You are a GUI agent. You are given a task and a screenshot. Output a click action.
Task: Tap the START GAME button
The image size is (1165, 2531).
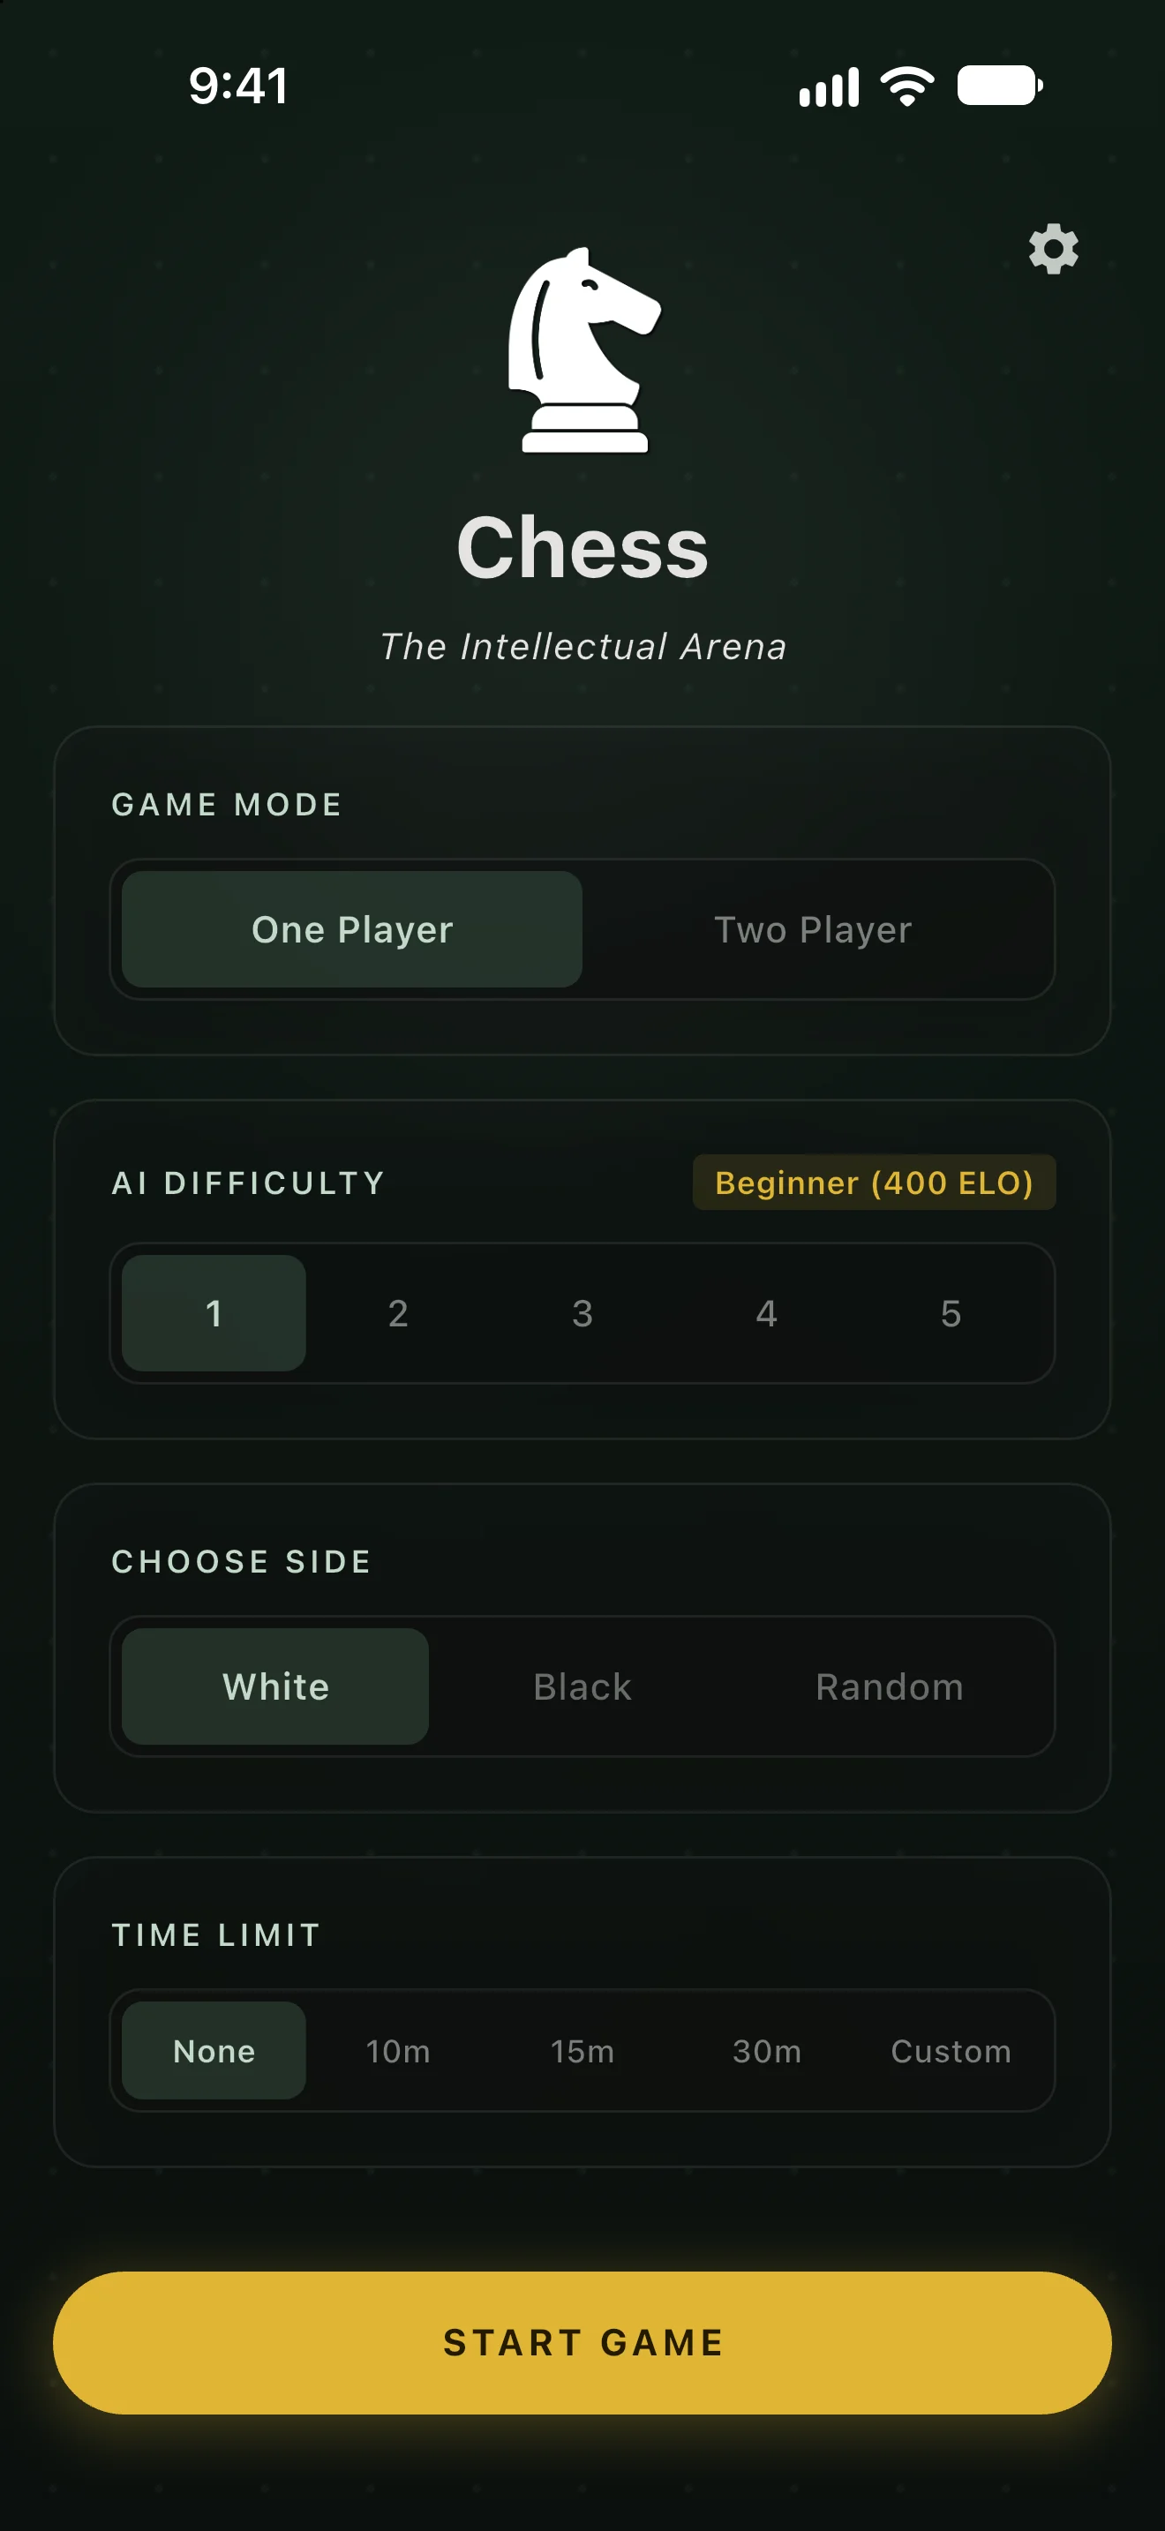pos(582,2342)
